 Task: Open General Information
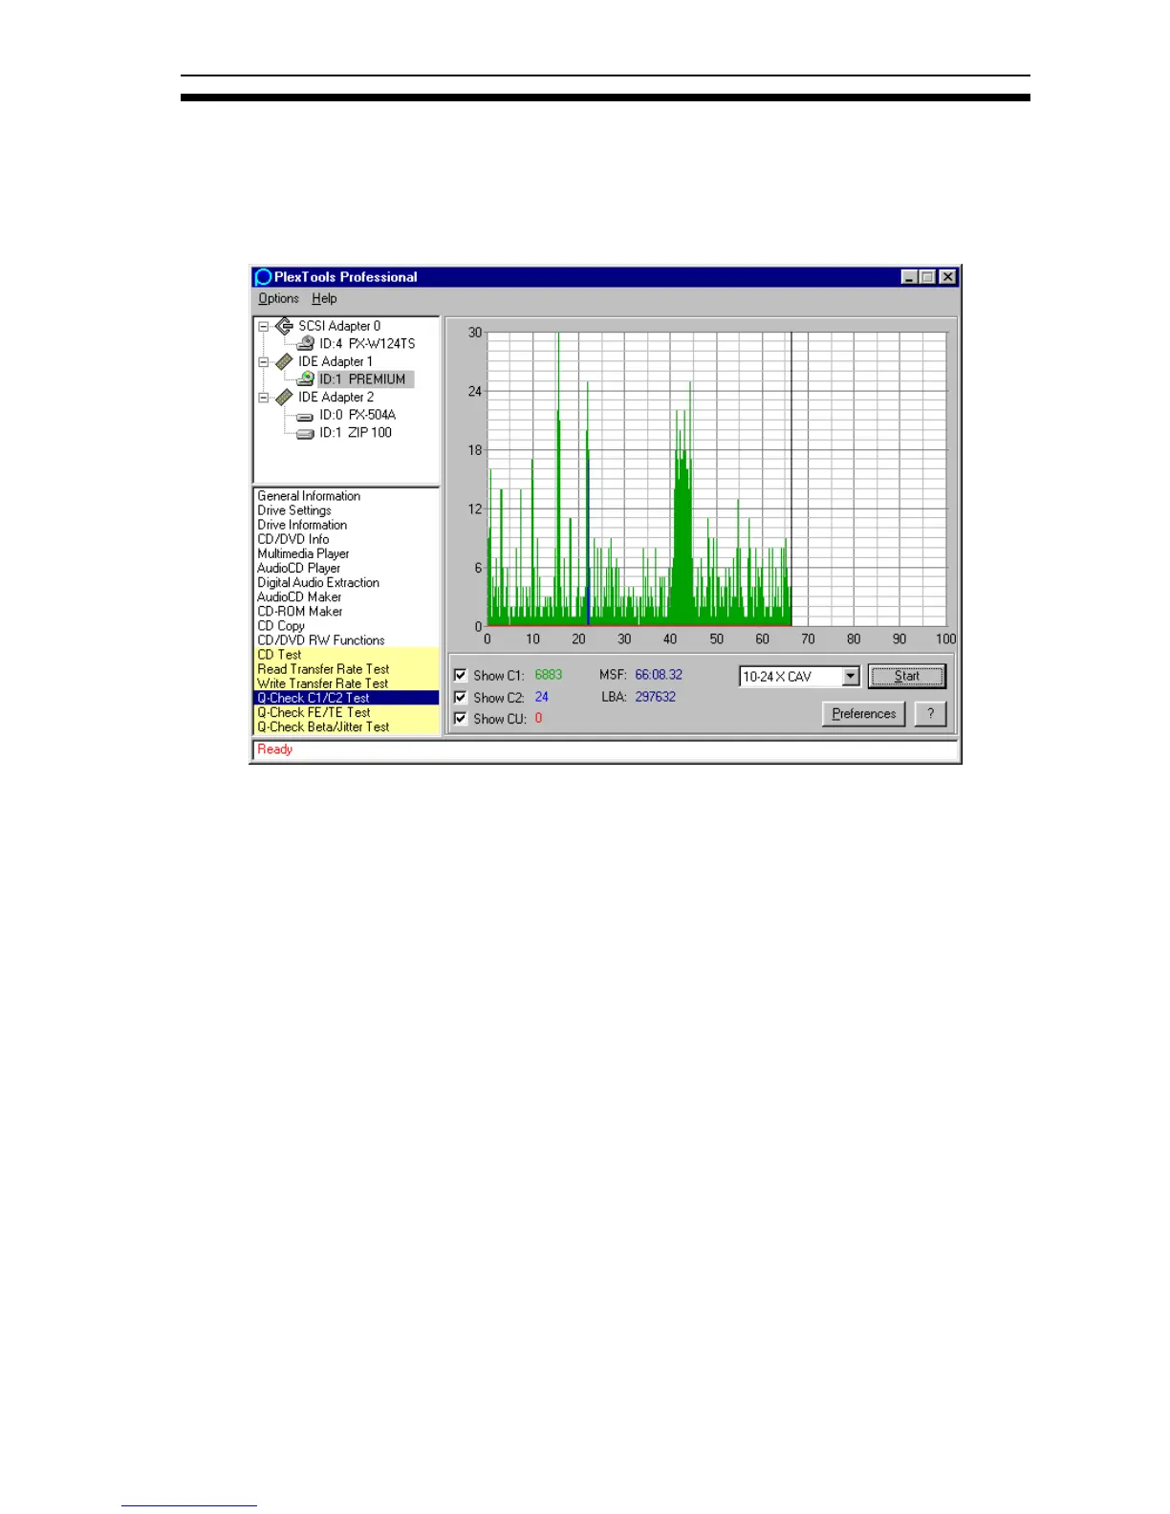pyautogui.click(x=309, y=496)
